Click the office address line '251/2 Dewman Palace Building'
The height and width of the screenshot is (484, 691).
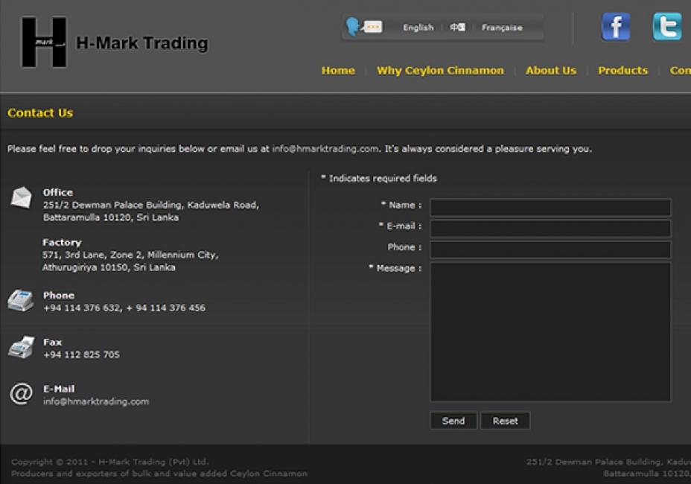151,205
